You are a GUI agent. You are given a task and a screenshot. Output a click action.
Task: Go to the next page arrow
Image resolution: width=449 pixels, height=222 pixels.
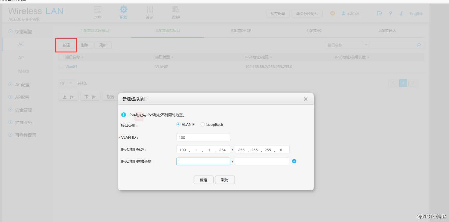(x=413, y=83)
